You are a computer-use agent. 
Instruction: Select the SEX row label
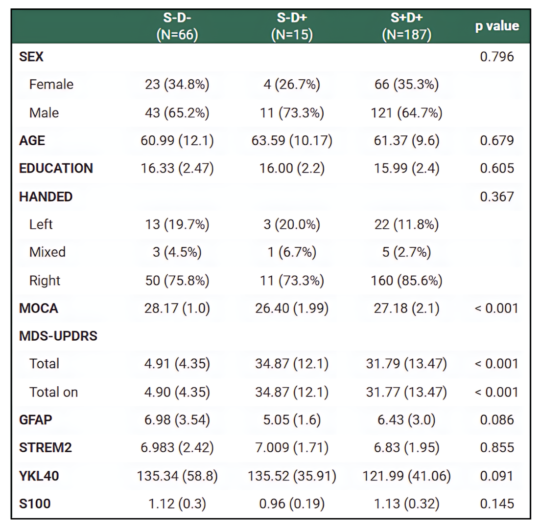point(31,57)
